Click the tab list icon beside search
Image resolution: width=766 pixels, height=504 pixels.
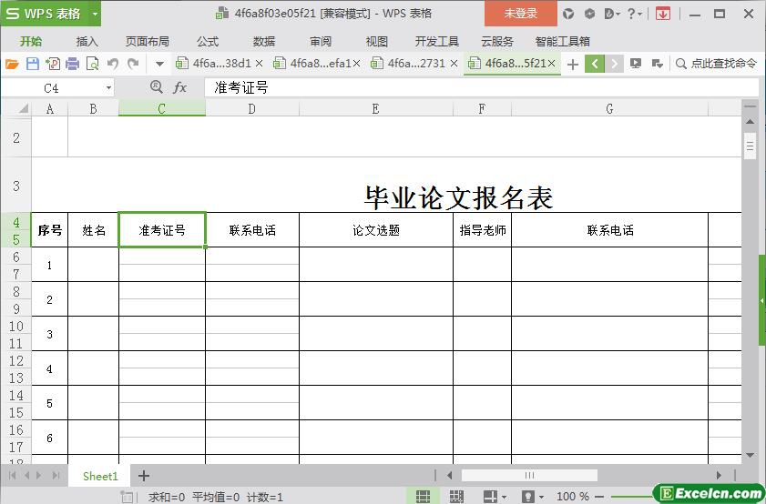[657, 64]
